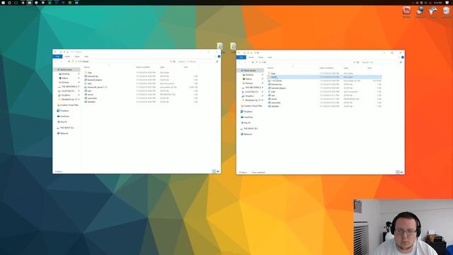Screen dimensions: 453x255
Task: Select the 1.10 server jar icon in right window
Action: point(269,81)
